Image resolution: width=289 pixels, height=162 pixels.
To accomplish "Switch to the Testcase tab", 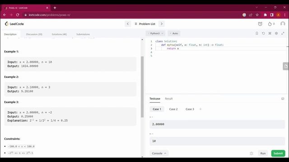I will click(155, 99).
